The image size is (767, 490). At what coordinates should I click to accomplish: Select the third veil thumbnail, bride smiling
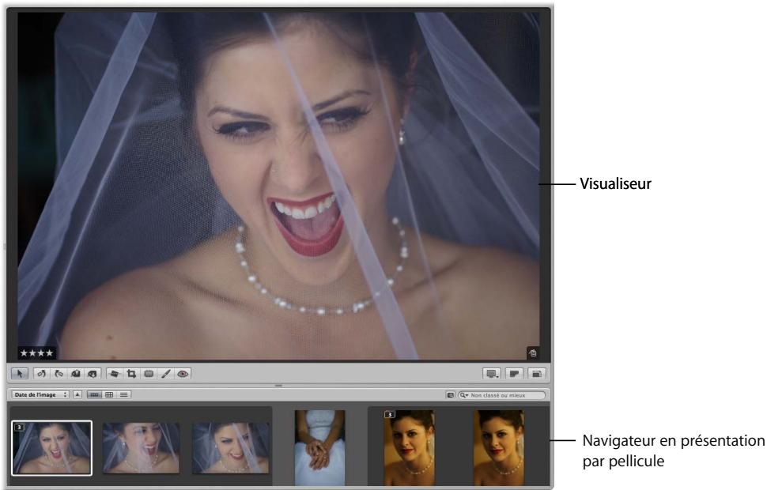(230, 448)
